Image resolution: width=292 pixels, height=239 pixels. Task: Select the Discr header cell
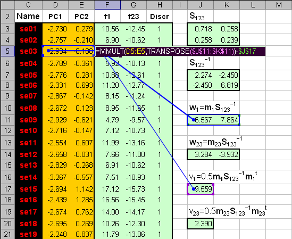(x=160, y=17)
